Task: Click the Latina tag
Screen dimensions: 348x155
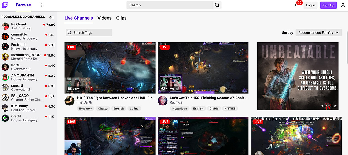Action: pyautogui.click(x=134, y=109)
